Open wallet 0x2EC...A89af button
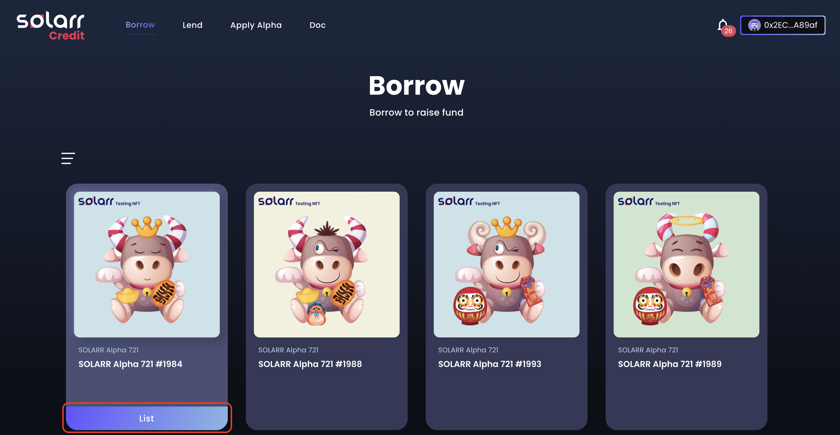The width and height of the screenshot is (840, 435). [x=783, y=25]
